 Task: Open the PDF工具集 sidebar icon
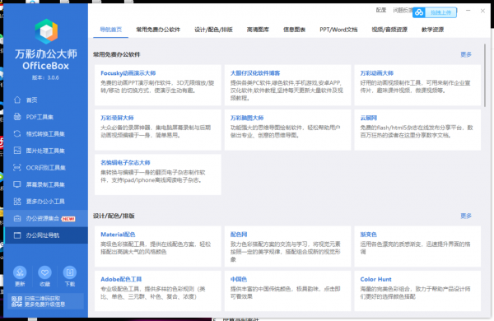[x=17, y=117]
